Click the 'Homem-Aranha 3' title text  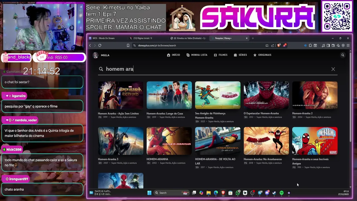point(108,159)
